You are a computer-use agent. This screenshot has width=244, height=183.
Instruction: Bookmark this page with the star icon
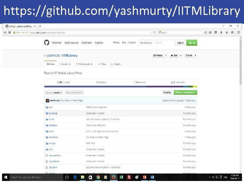click(x=206, y=33)
